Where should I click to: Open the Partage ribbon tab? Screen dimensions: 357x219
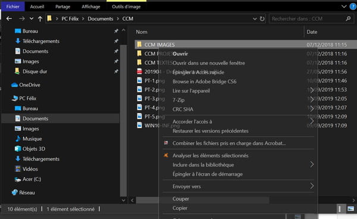click(x=63, y=7)
